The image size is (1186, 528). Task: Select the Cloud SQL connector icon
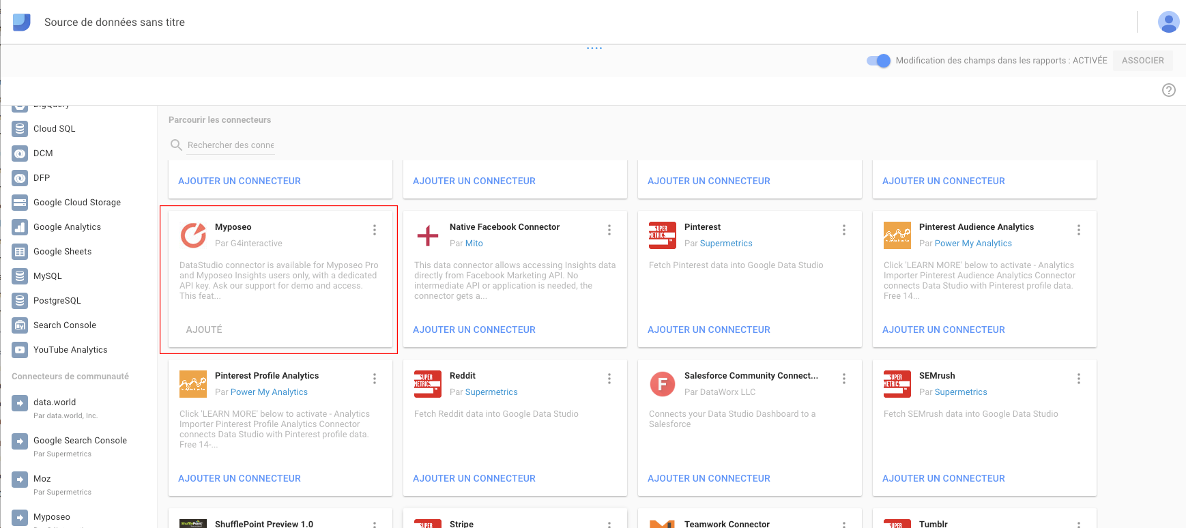pyautogui.click(x=20, y=128)
